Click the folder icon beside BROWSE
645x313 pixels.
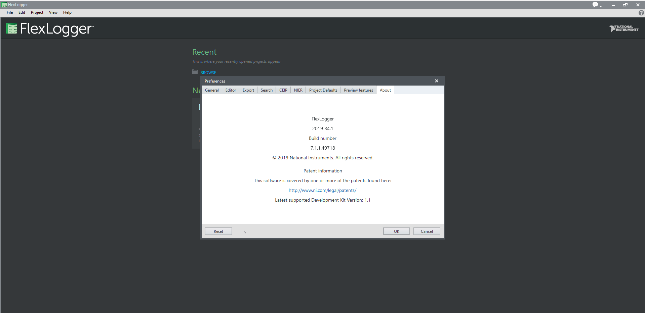195,72
